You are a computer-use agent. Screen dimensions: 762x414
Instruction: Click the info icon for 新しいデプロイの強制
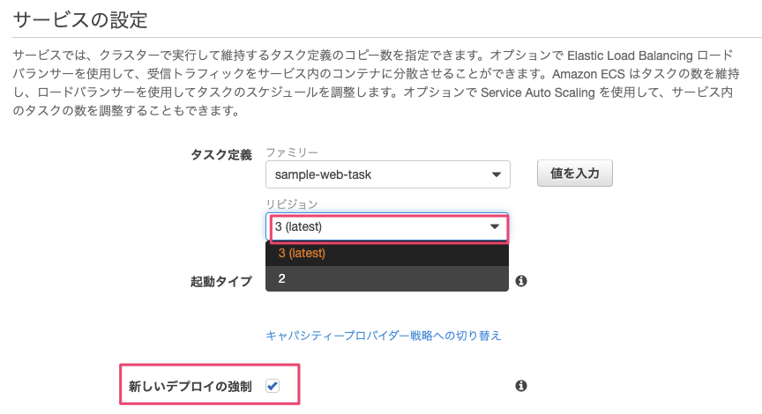coord(520,386)
